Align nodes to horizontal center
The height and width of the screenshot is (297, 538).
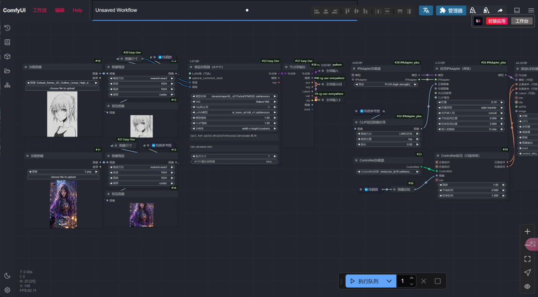click(326, 11)
